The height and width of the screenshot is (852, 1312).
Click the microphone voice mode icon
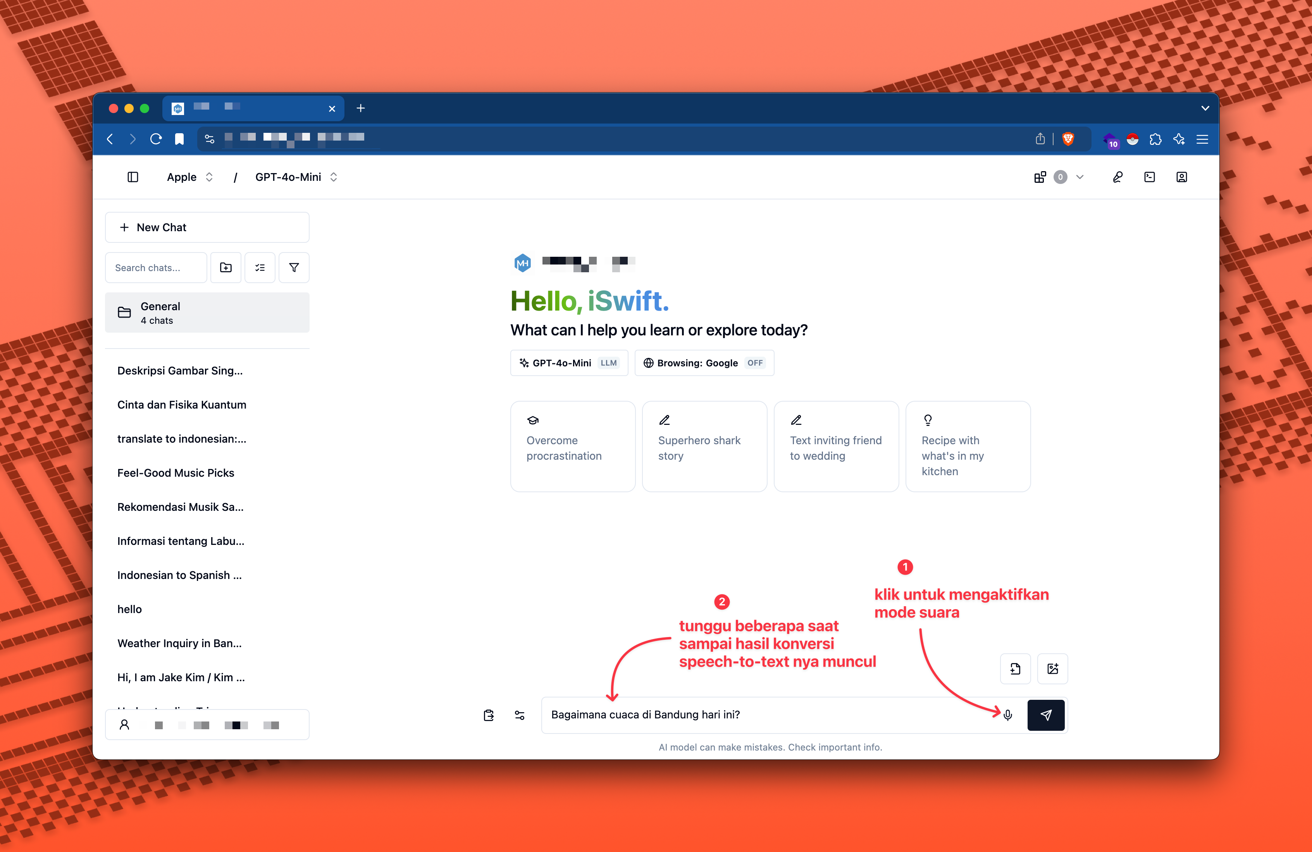point(1008,715)
